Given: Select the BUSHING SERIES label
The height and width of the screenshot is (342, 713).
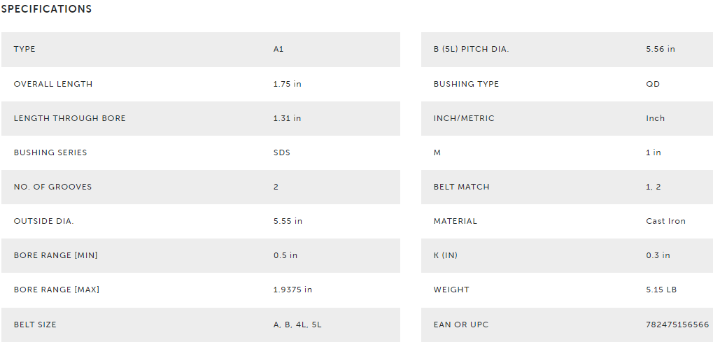Looking at the screenshot, I should coord(50,152).
